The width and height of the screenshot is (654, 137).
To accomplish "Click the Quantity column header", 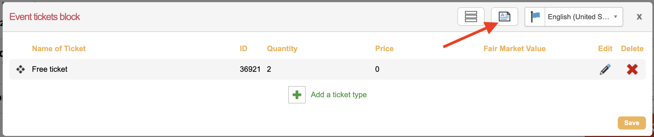I will (x=282, y=49).
